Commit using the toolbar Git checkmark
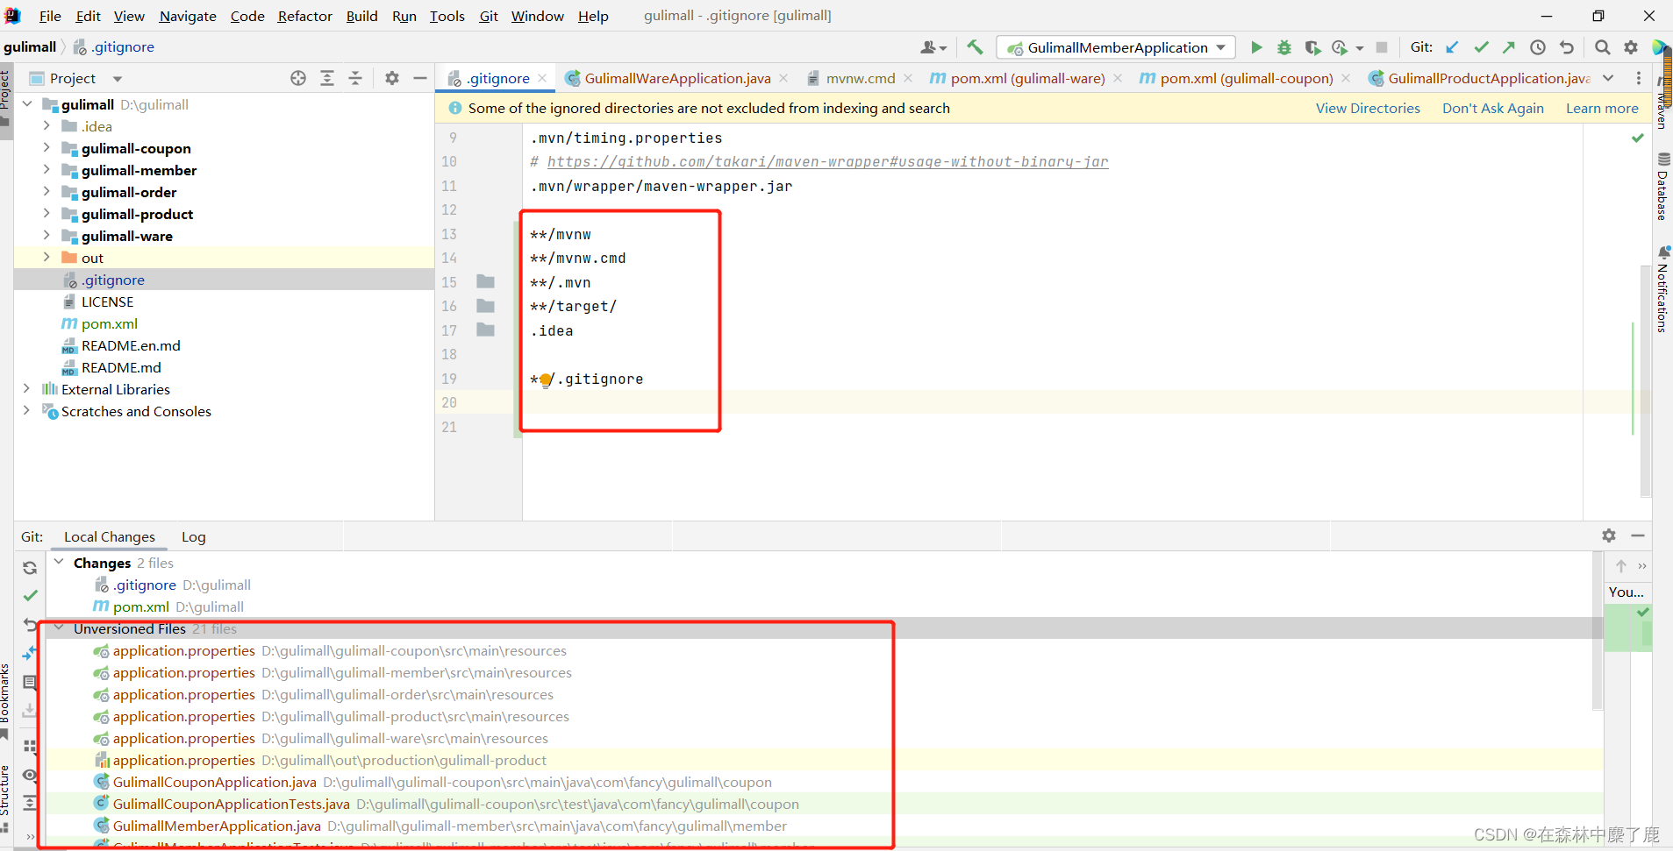The width and height of the screenshot is (1673, 851). [1481, 47]
